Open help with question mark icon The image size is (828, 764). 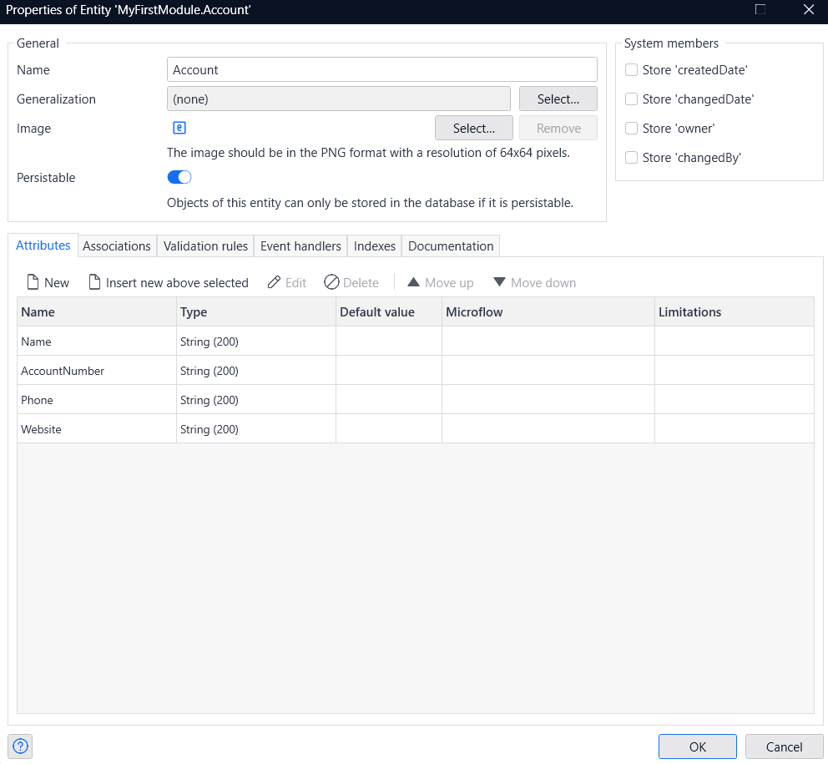point(21,746)
